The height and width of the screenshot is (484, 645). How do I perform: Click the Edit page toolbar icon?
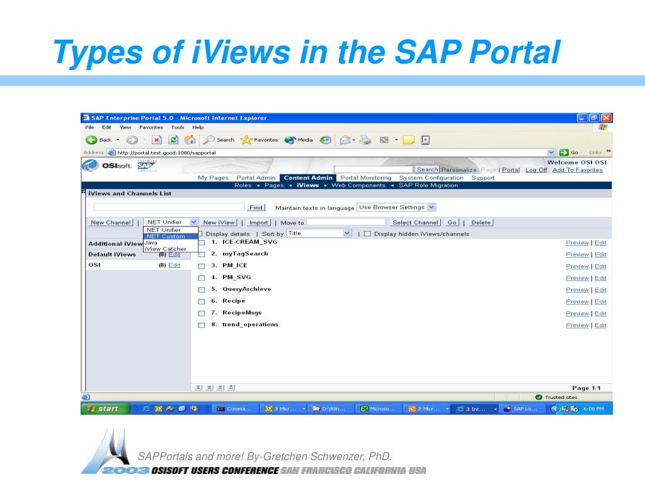click(x=384, y=140)
